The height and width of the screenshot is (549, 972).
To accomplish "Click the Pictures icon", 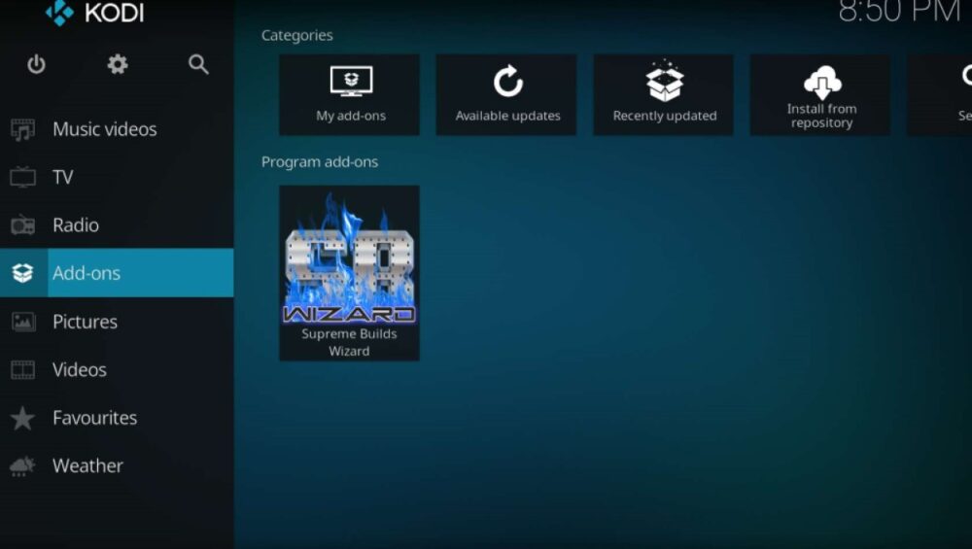I will (x=23, y=322).
